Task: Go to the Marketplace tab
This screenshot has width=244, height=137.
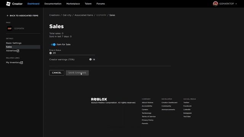Action: (73, 4)
